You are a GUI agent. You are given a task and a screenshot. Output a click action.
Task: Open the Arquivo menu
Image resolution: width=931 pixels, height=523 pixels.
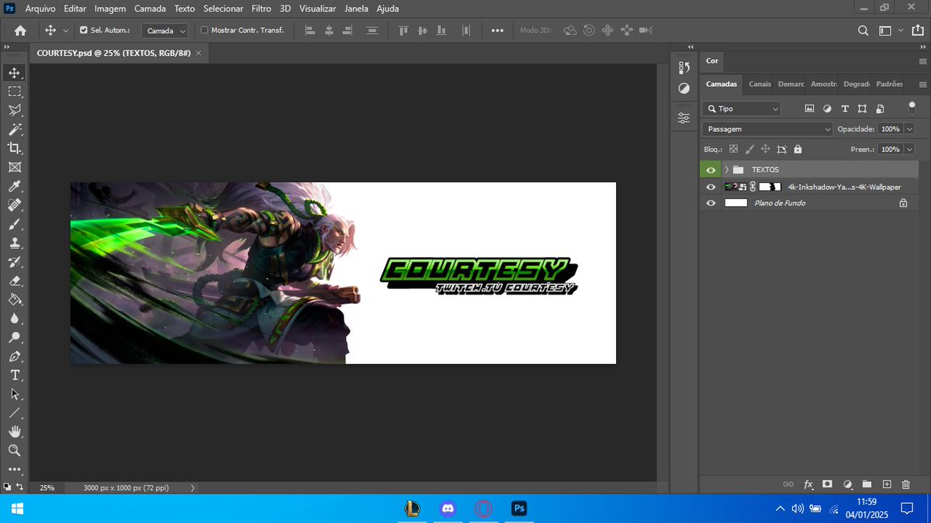(40, 9)
